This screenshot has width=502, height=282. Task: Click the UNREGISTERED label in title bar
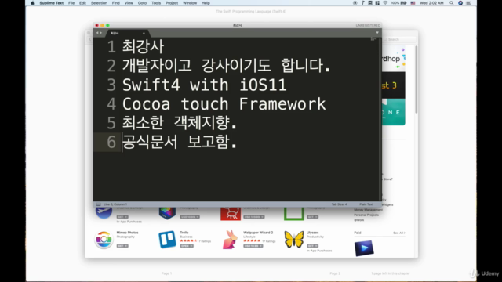(368, 25)
